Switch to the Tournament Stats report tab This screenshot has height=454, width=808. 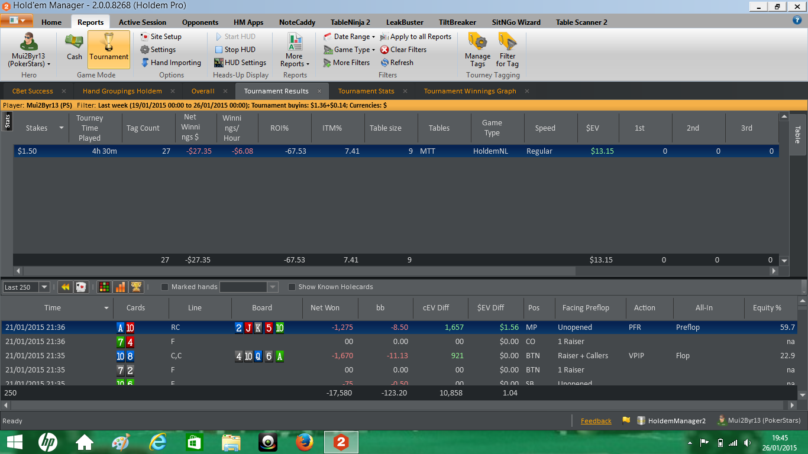(x=366, y=91)
